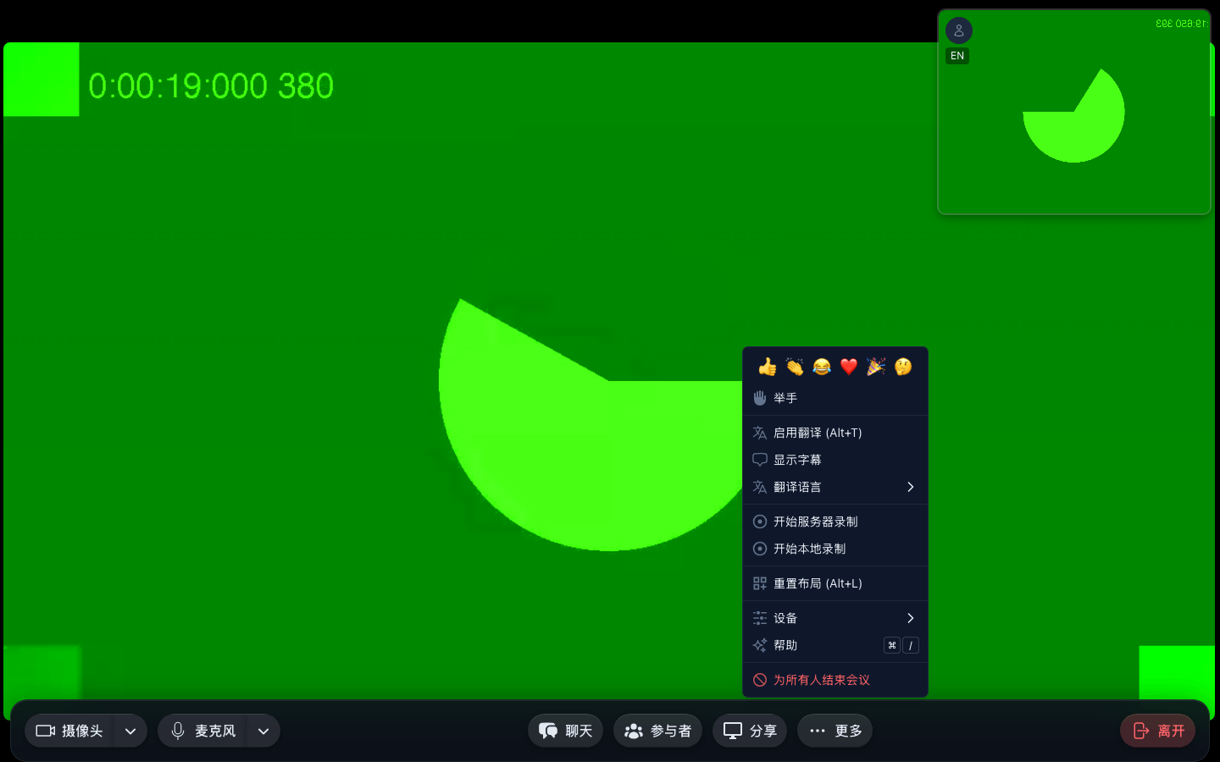This screenshot has width=1220, height=762.
Task: Send the thumbs up reaction emoji
Action: (x=768, y=367)
